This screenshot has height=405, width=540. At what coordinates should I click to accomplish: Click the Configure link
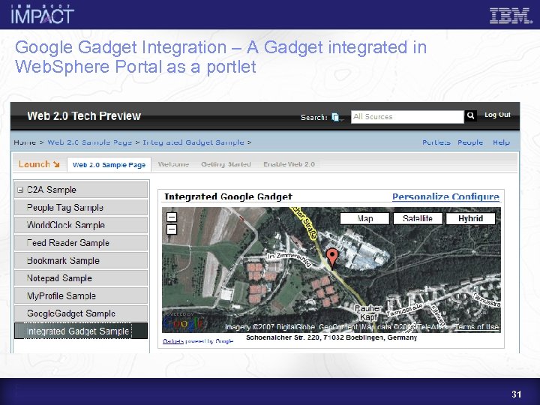pos(475,196)
